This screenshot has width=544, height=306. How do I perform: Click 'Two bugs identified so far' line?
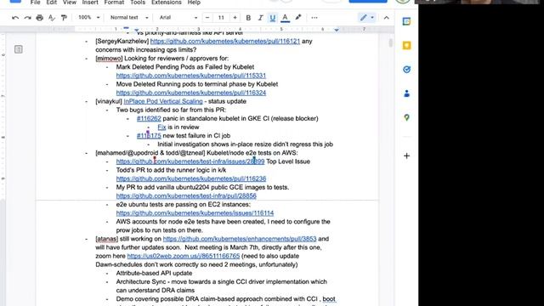click(x=171, y=110)
